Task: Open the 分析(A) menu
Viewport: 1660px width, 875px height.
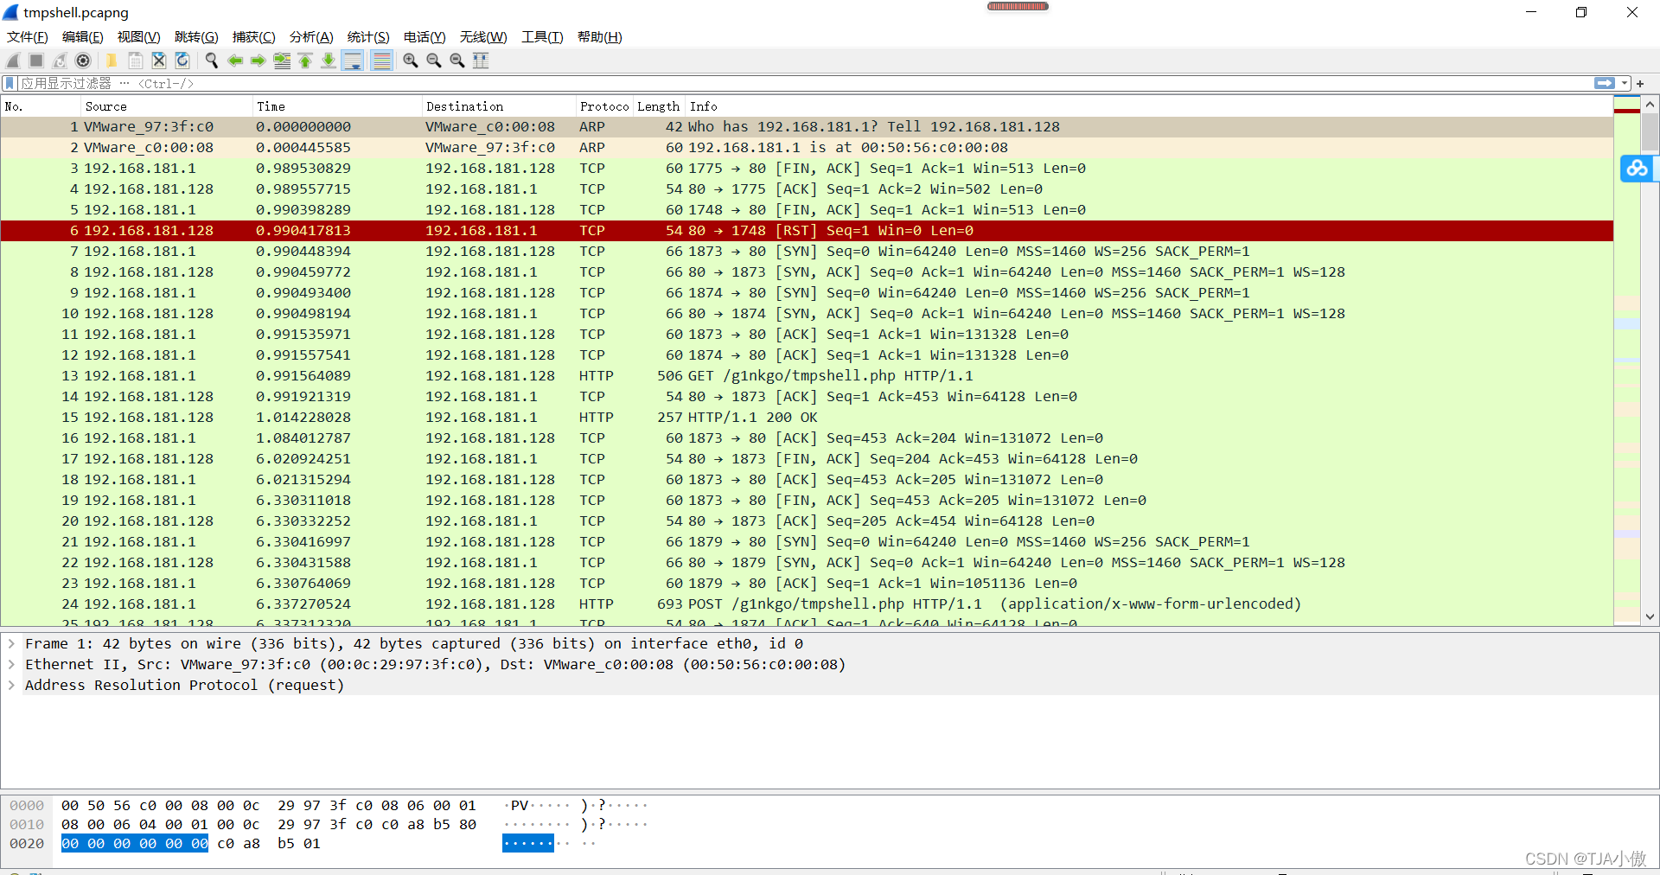Action: click(311, 37)
